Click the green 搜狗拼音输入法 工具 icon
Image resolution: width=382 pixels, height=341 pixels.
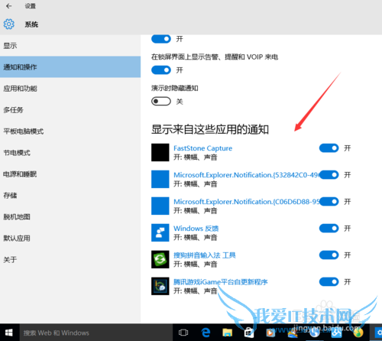(x=160, y=259)
